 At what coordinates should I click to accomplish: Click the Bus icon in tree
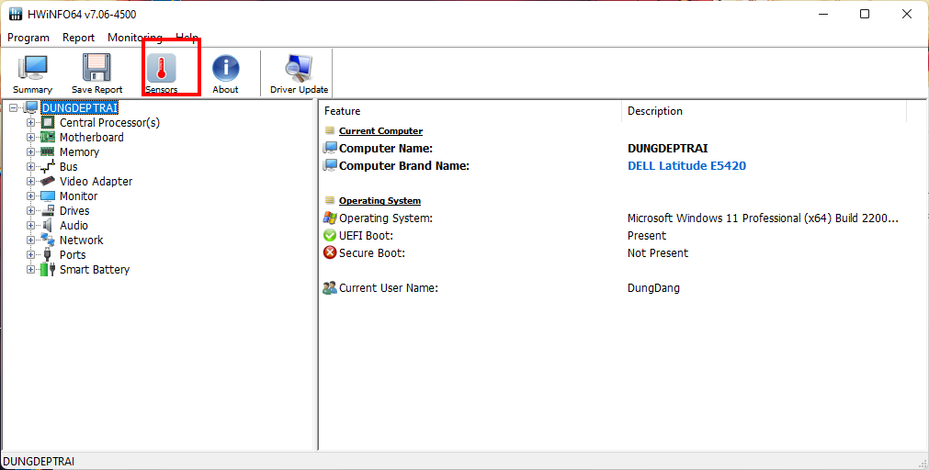click(48, 167)
